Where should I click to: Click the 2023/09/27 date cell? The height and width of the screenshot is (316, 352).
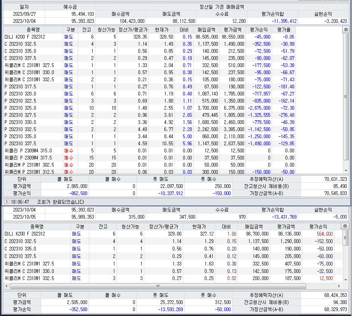(x=24, y=14)
